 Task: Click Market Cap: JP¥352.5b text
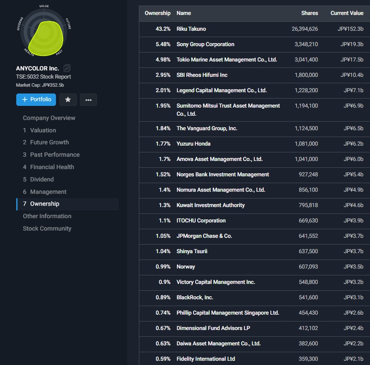[x=40, y=85]
